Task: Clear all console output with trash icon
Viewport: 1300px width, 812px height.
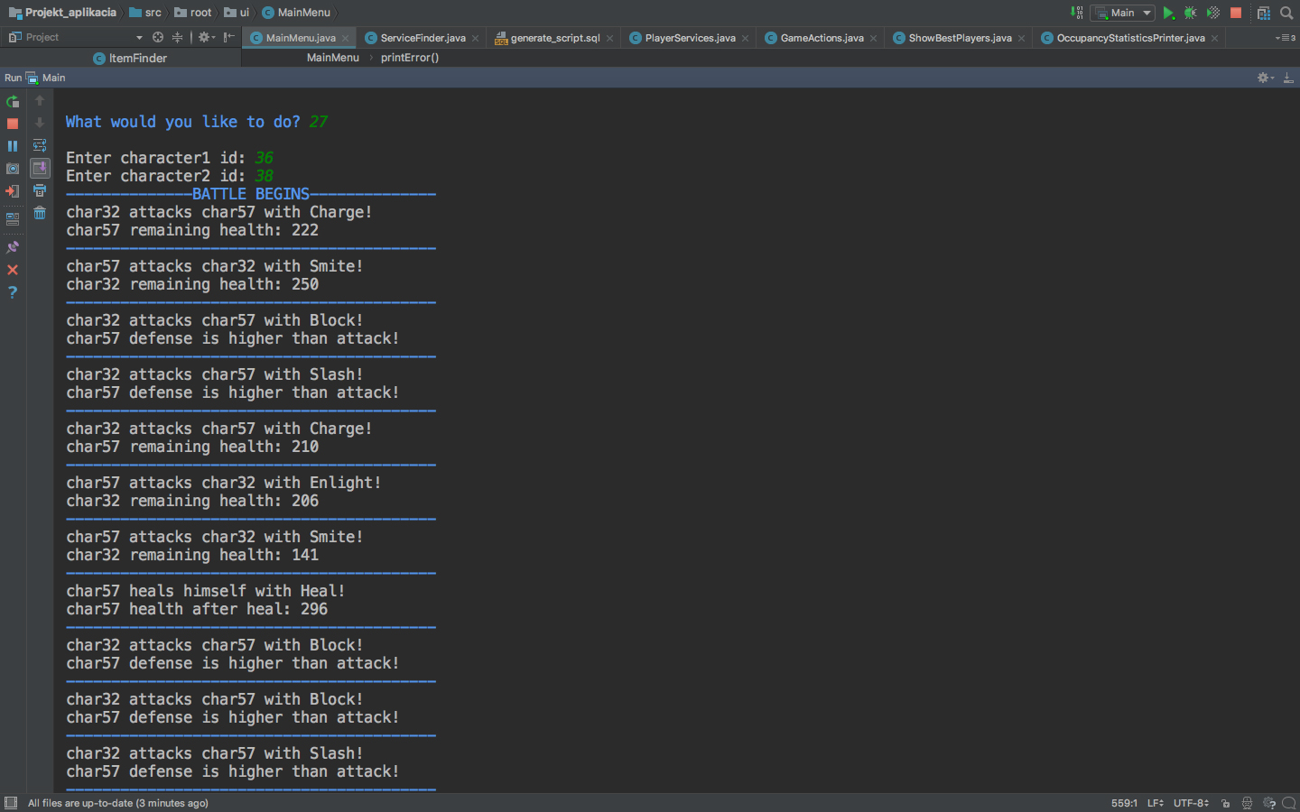Action: point(40,213)
